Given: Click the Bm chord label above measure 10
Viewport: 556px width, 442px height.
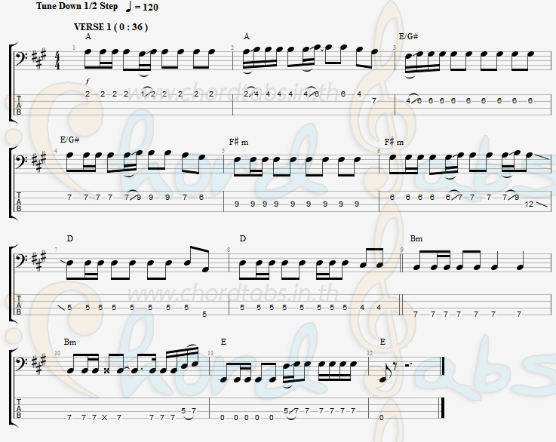Looking at the screenshot, I should (70, 342).
